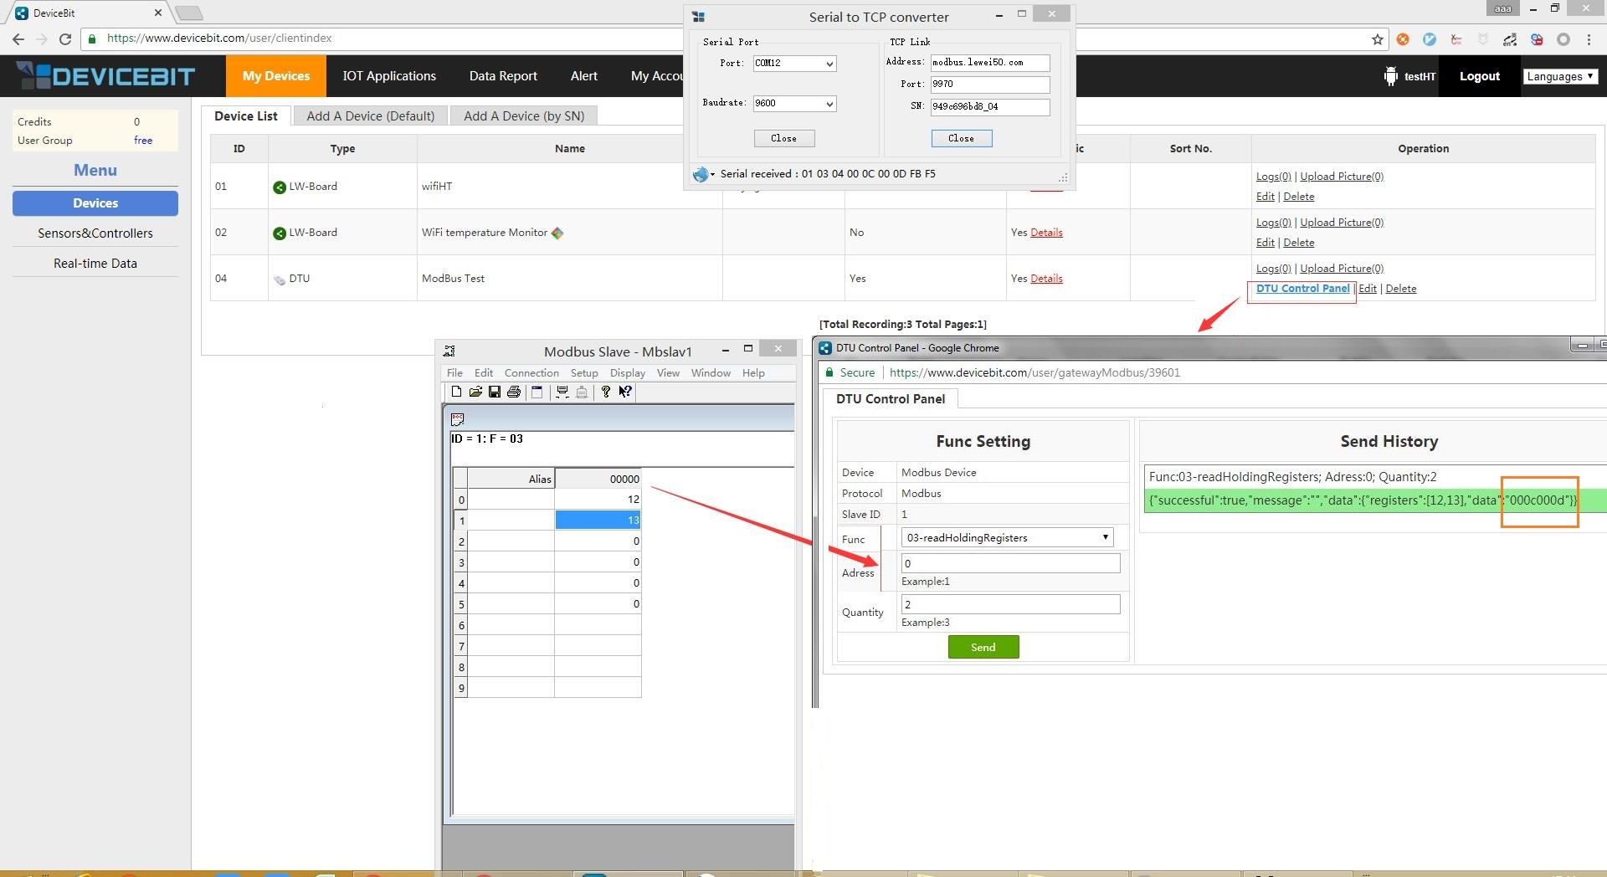Screen dimensions: 1607x877
Task: Click the Android icon next to testHT
Action: (1390, 76)
